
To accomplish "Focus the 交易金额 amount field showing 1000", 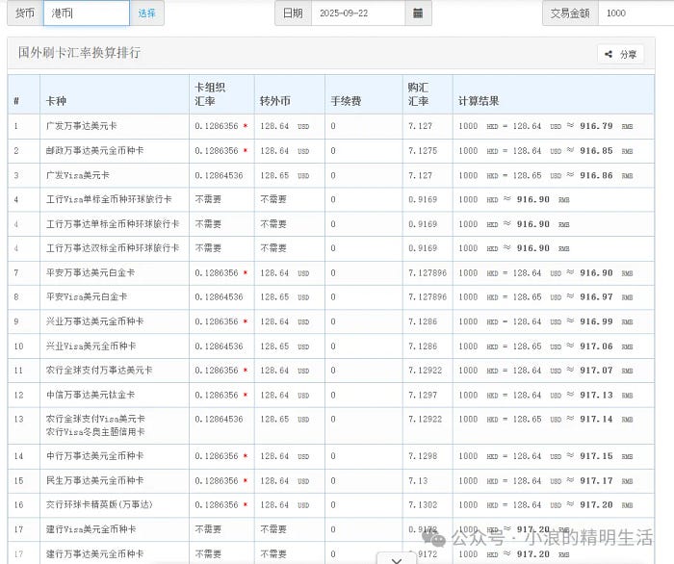I will 636,13.
